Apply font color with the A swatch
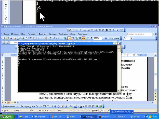 pos(81,106)
